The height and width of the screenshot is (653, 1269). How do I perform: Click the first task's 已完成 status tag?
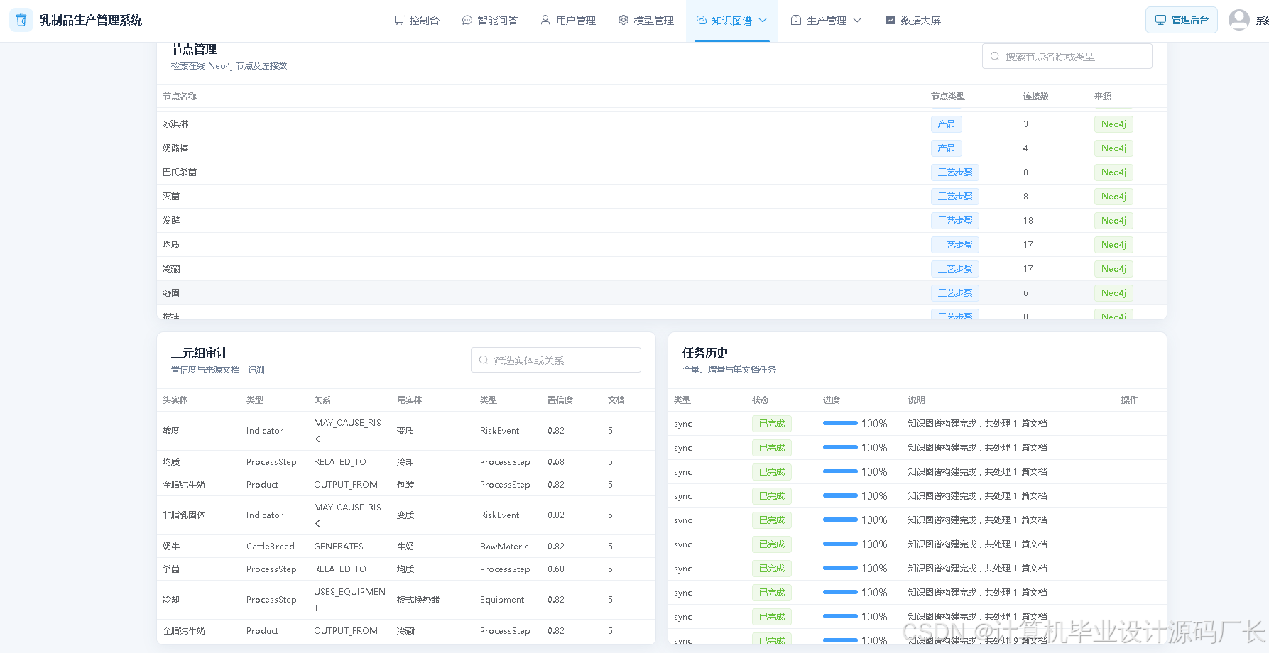point(772,424)
